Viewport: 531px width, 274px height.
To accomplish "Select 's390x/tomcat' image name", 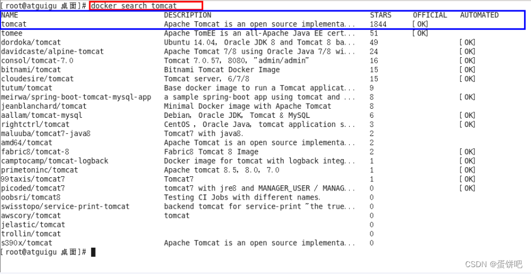I will click(x=27, y=244).
